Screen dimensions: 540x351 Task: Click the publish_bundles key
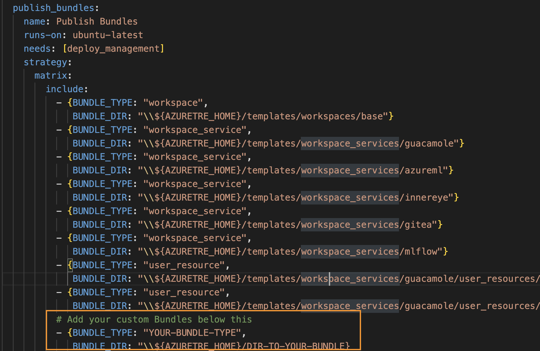point(53,8)
